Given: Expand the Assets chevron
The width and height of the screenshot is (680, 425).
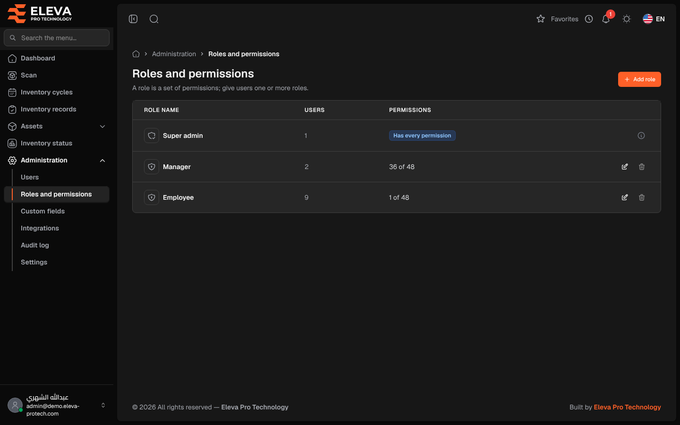Looking at the screenshot, I should [102, 126].
